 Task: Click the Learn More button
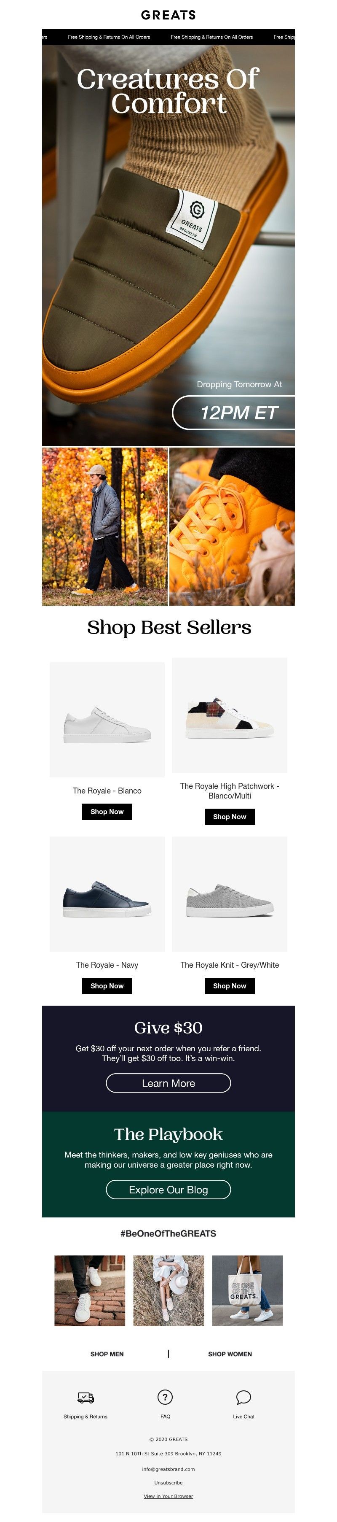(x=168, y=1083)
